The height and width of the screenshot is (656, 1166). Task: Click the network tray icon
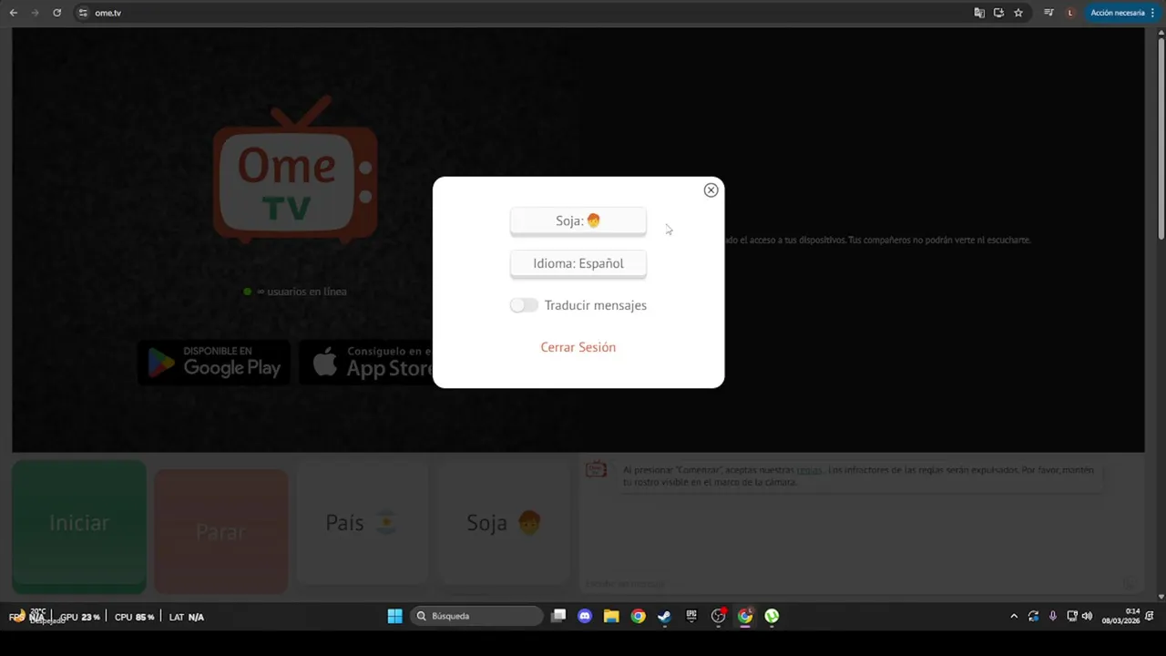pos(1072,617)
